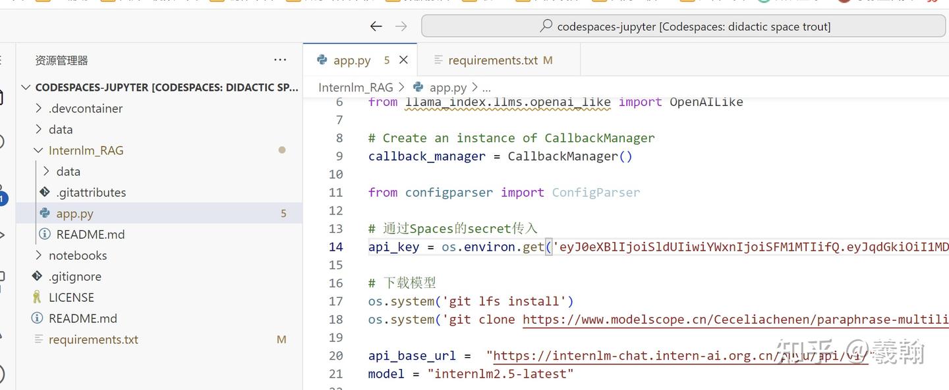Click the Python icon on the app.py tab
Viewport: 949px width, 390px height.
coord(322,59)
